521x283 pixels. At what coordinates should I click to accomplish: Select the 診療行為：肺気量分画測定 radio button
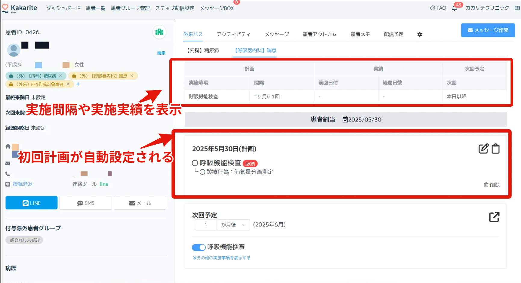202,172
